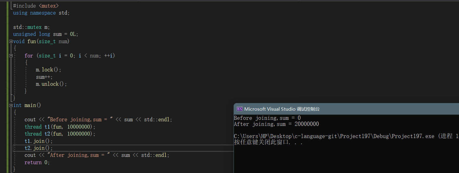Click the #include <mutex> directive

click(36, 6)
